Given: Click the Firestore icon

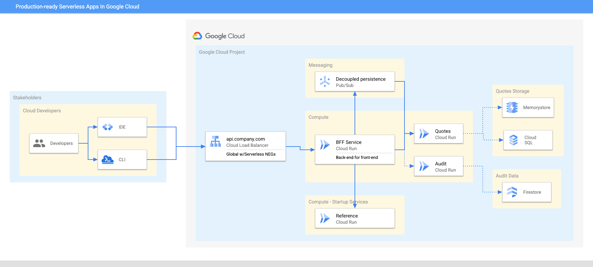Looking at the screenshot, I should (512, 192).
